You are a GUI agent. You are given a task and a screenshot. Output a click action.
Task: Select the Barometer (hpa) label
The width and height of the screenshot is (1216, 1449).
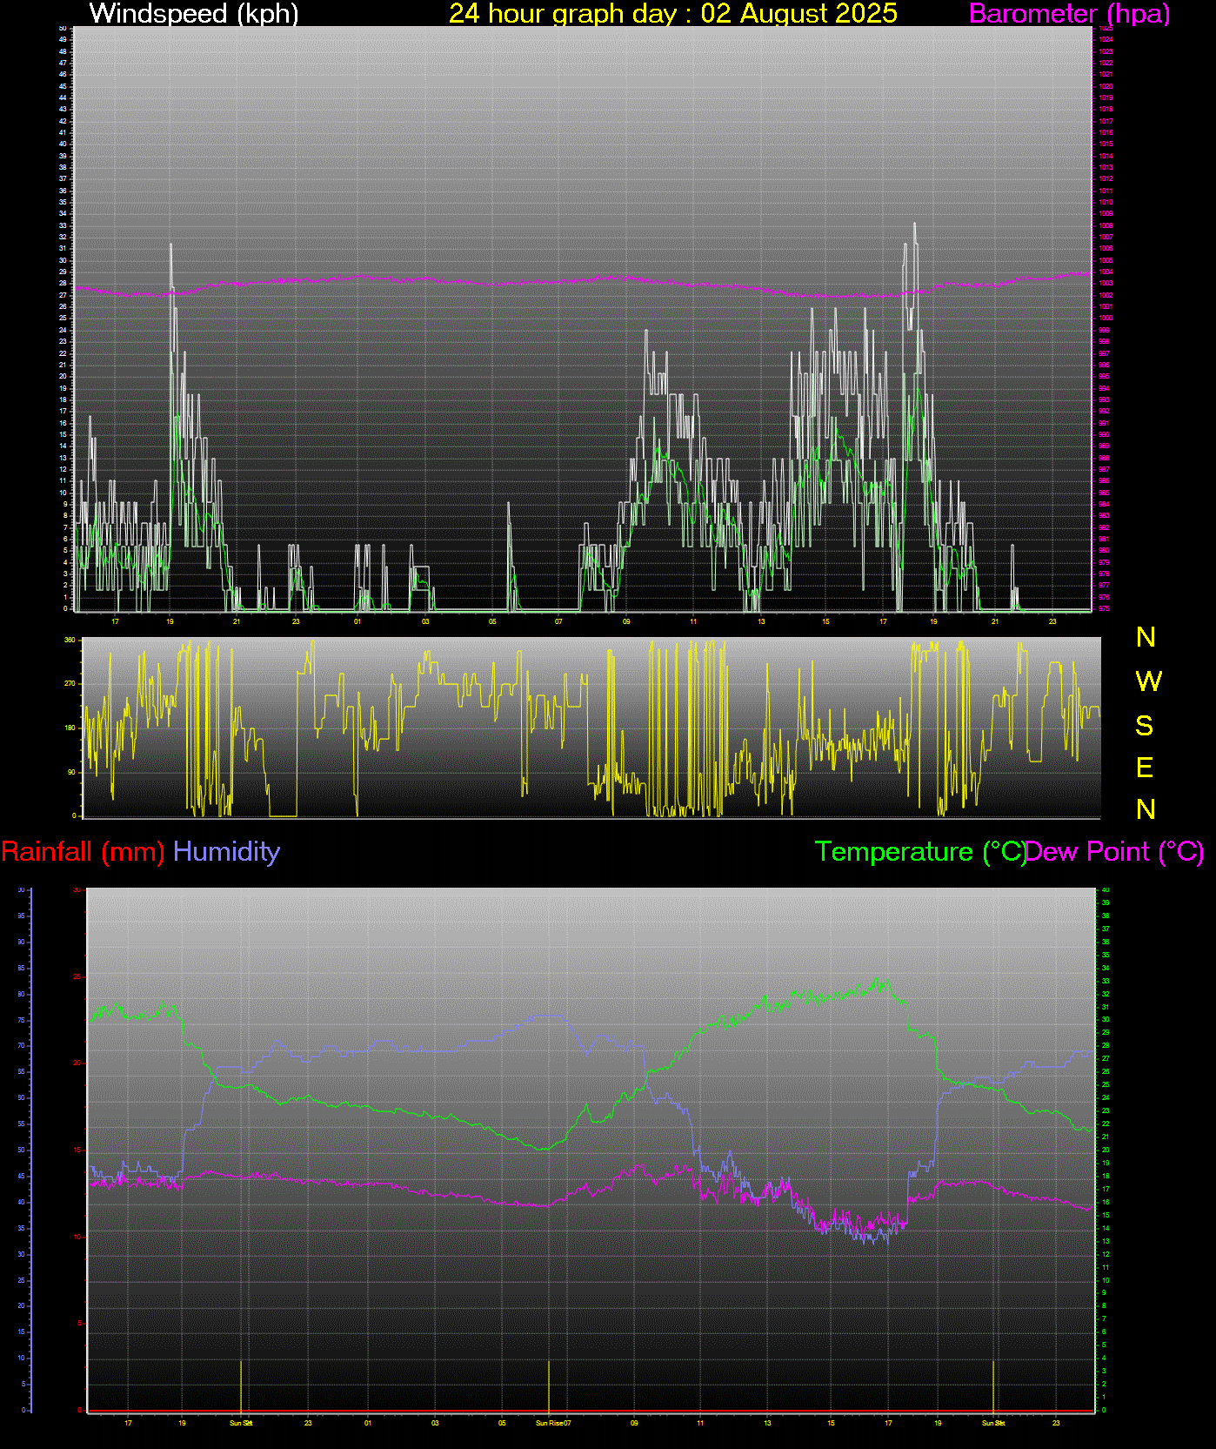click(1069, 14)
